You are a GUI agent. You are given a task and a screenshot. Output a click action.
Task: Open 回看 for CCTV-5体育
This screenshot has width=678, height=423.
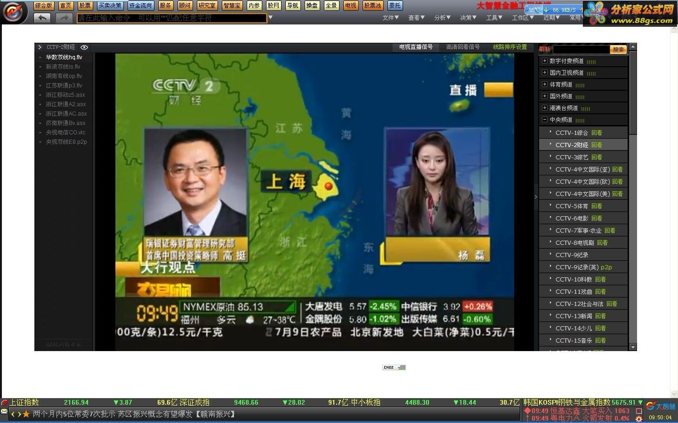(597, 206)
